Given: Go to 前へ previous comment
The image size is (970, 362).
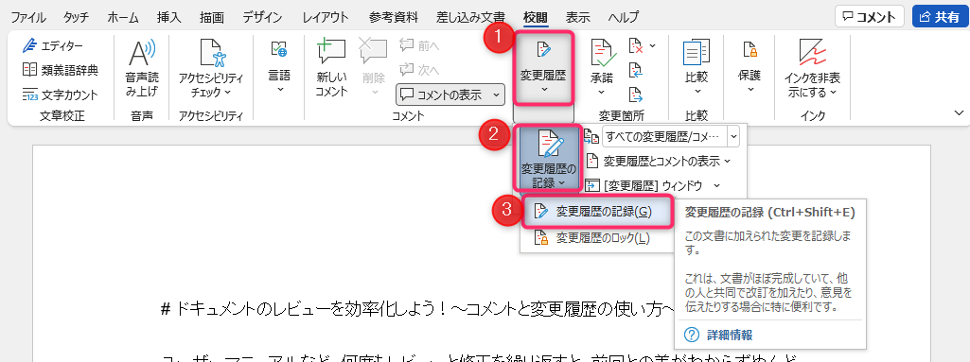Looking at the screenshot, I should click(419, 45).
